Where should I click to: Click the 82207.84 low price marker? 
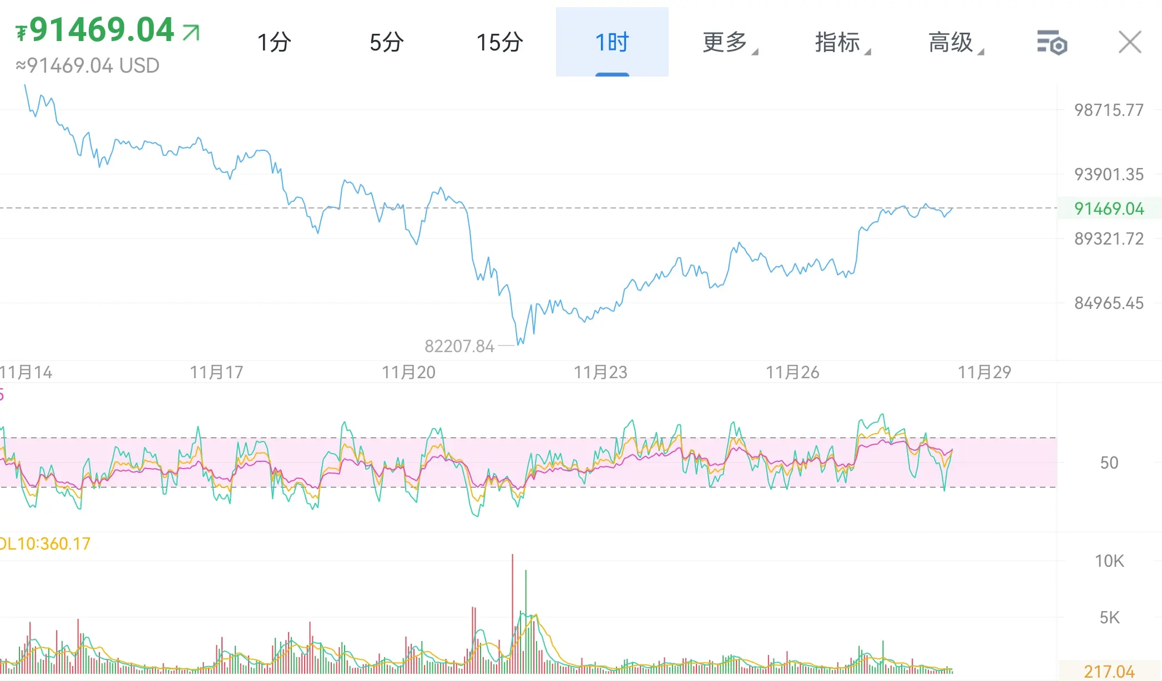(x=459, y=346)
